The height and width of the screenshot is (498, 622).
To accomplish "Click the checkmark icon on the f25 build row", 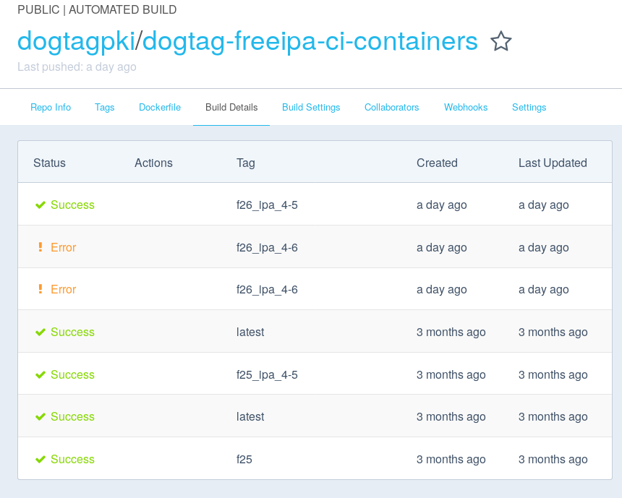I will (41, 458).
